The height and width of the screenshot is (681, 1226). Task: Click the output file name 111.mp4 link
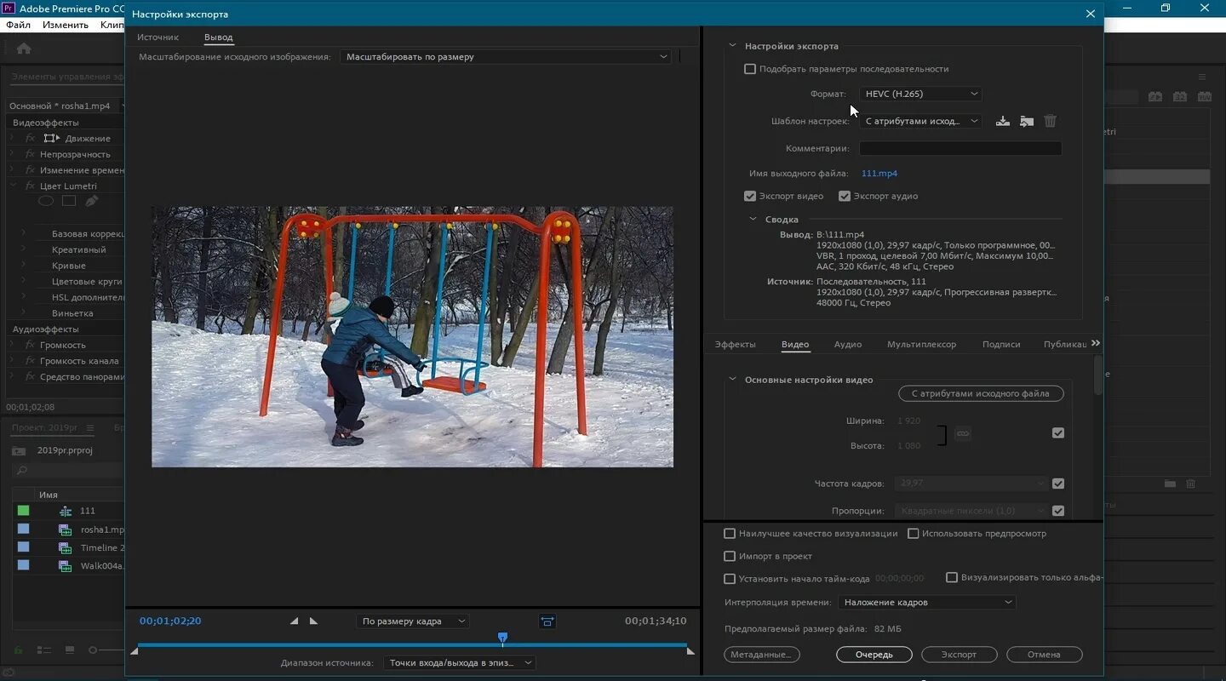click(879, 174)
